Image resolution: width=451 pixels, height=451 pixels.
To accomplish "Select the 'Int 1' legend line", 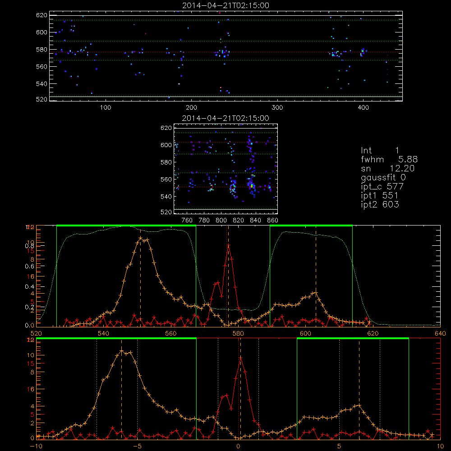I will point(380,151).
